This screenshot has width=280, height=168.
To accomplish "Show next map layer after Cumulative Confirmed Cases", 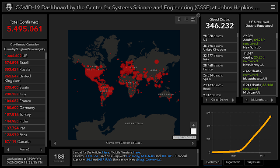I will click(x=192, y=143).
